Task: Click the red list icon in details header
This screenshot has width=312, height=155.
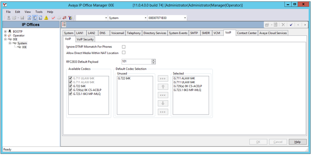Action: [x=64, y=25]
